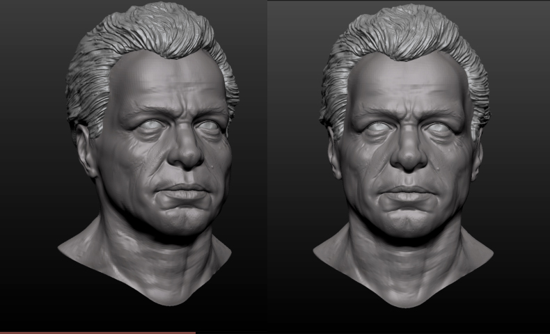The height and width of the screenshot is (334, 550).
Task: Select the three-quarter view head sculpt
Action: click(149, 154)
